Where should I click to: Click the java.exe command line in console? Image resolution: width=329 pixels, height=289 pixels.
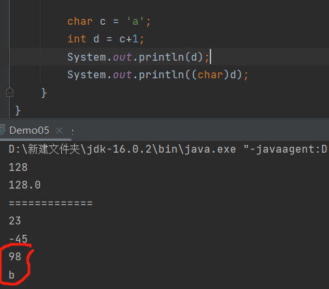(x=167, y=149)
